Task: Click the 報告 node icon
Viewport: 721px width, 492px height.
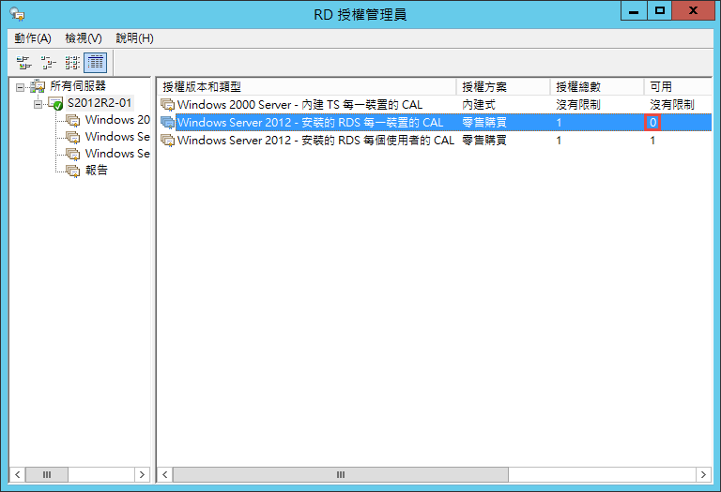Action: click(x=72, y=171)
